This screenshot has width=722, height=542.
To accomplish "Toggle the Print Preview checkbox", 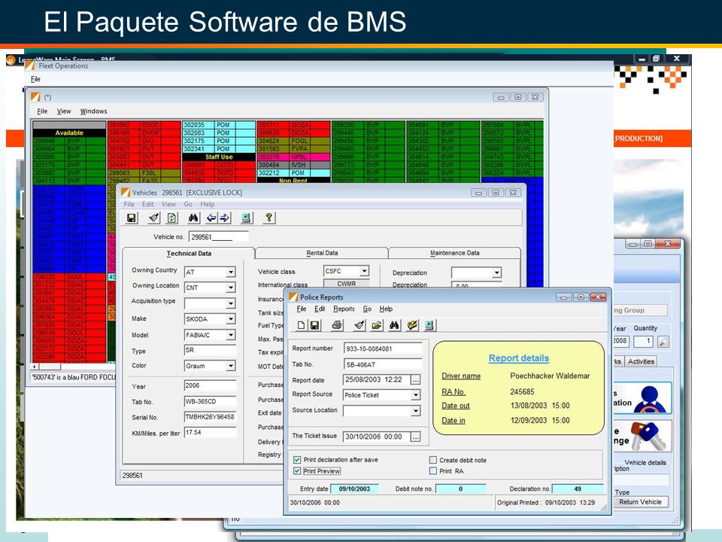I will coord(297,470).
